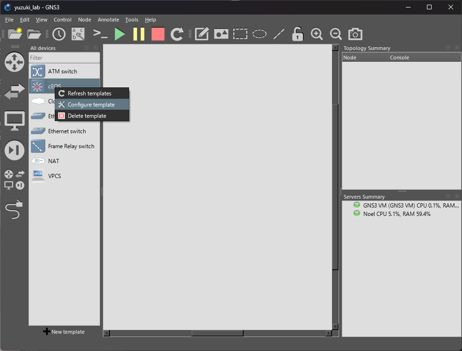Select the Draw line tool
This screenshot has height=351, width=462.
[x=279, y=34]
